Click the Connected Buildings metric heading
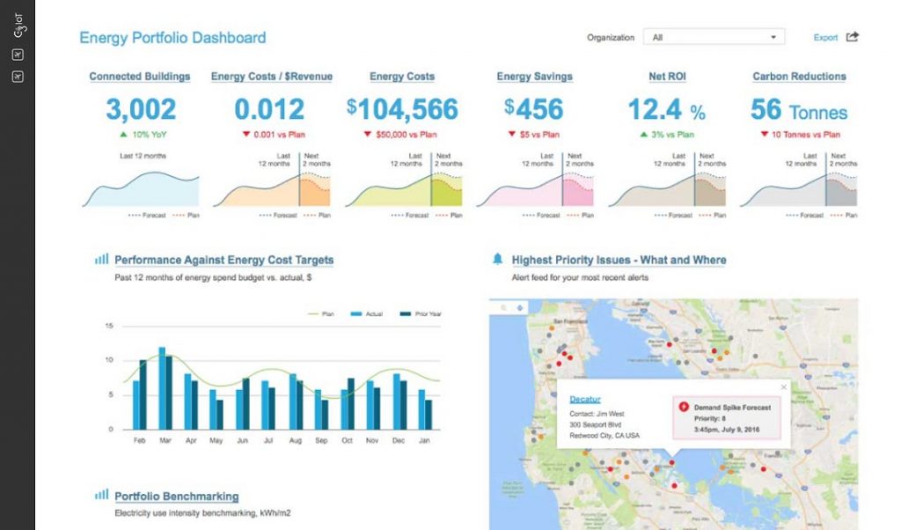901x530 pixels. coord(139,76)
